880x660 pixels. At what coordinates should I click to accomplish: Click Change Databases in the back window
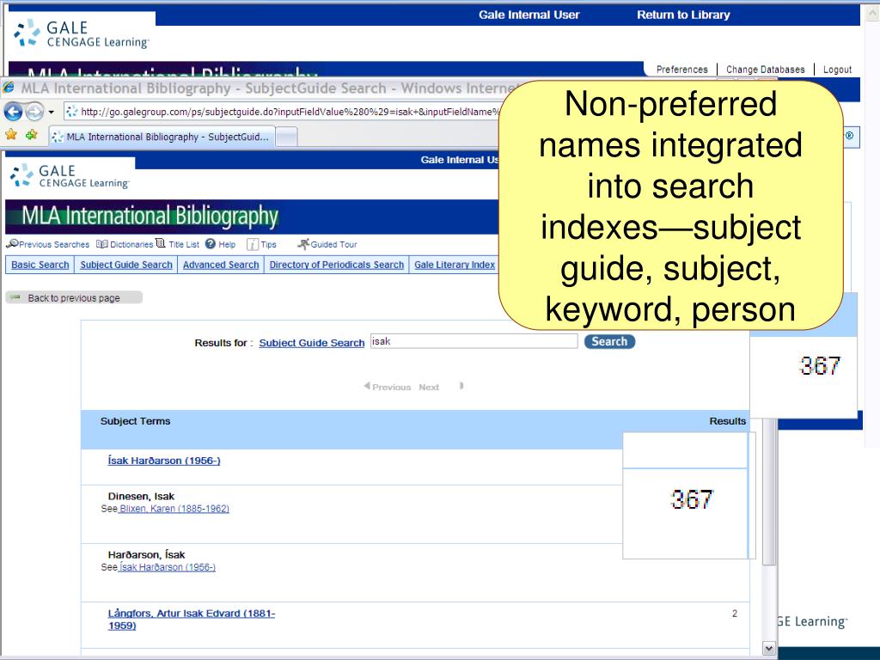tap(765, 70)
